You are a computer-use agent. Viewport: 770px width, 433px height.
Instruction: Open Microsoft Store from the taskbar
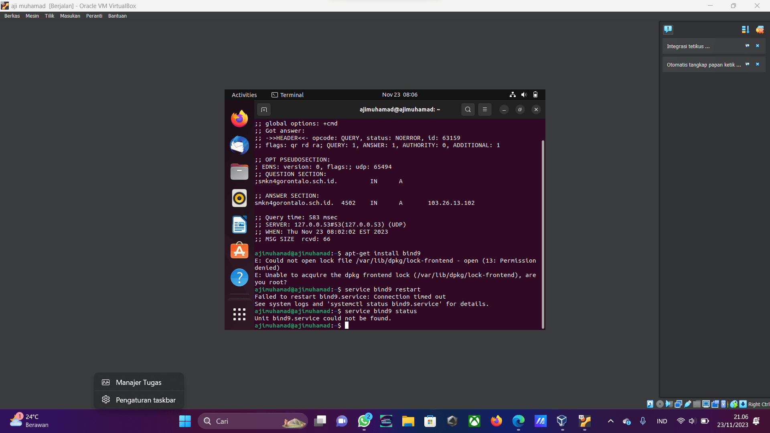coord(430,421)
